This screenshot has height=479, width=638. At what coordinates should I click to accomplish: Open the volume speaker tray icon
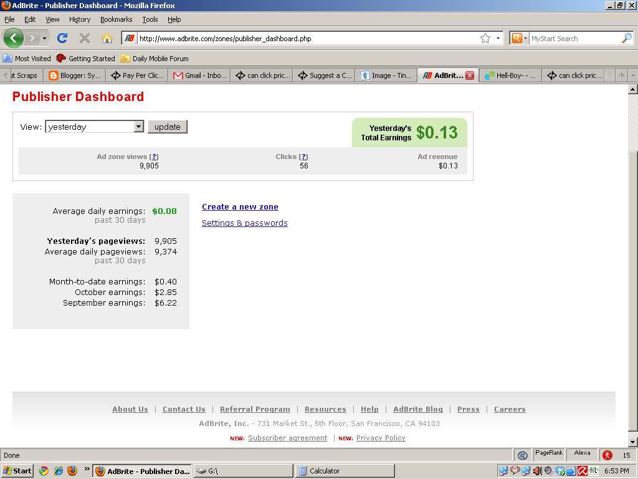pos(538,471)
